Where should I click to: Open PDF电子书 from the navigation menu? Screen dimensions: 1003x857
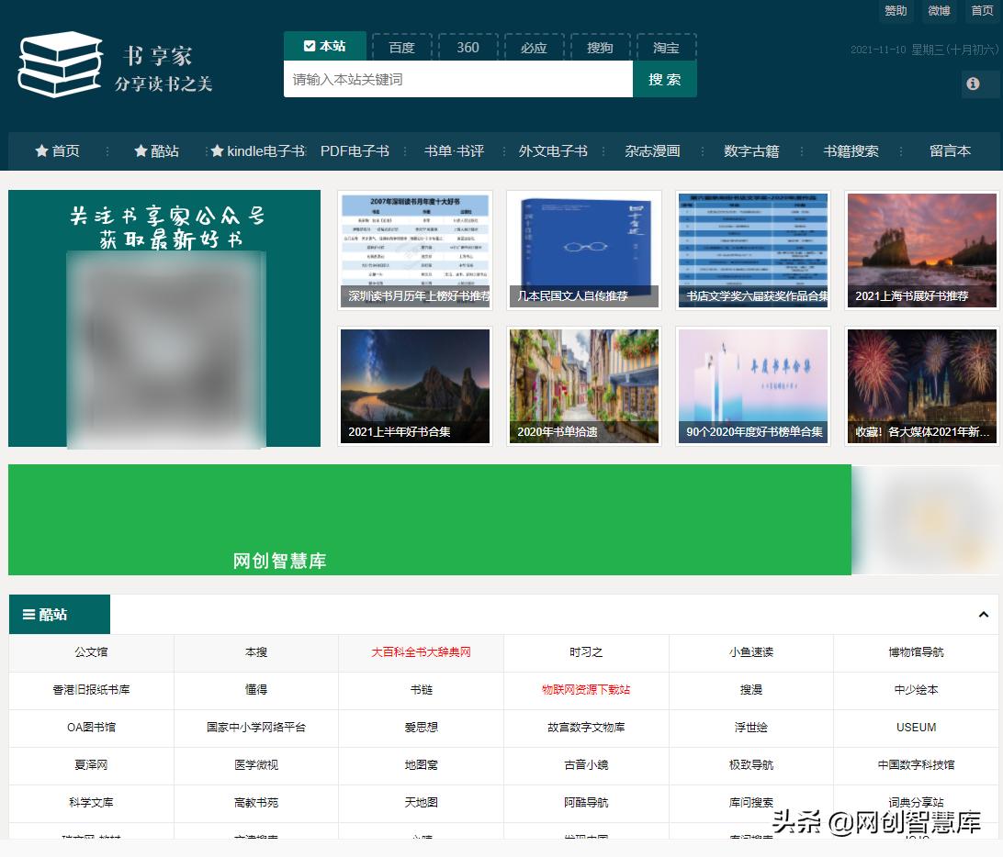[x=355, y=150]
